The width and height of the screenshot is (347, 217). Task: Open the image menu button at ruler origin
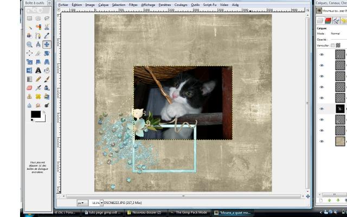(59, 10)
